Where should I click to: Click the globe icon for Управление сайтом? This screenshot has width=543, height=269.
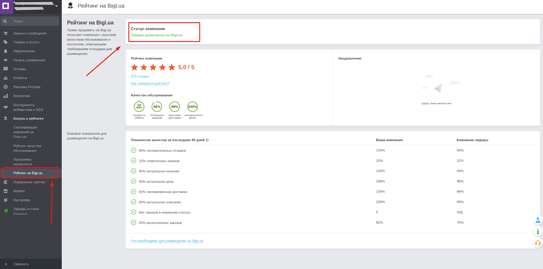pyautogui.click(x=5, y=182)
